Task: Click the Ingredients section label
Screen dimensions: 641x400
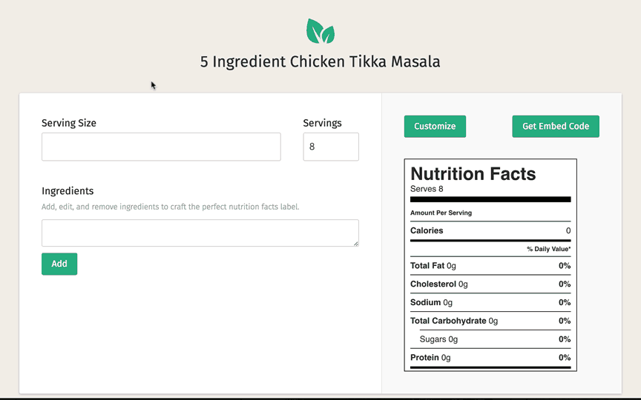Action: (68, 191)
